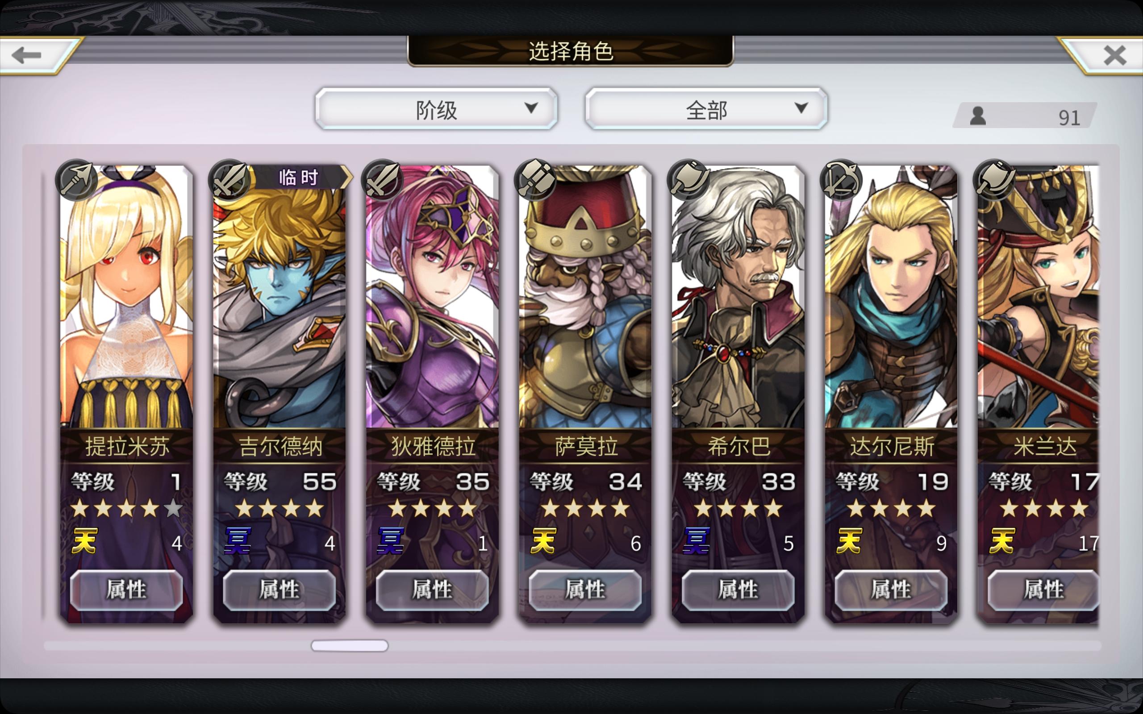The width and height of the screenshot is (1143, 714).
Task: Click the horizontal scrollbar thumb below characters
Action: point(350,646)
